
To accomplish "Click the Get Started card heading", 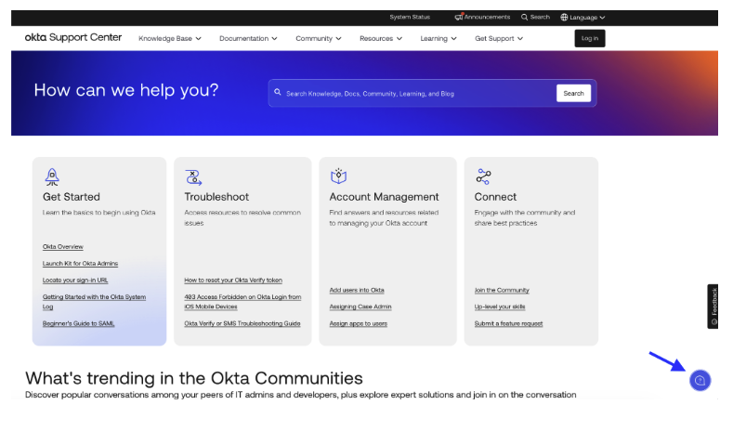I will point(71,197).
